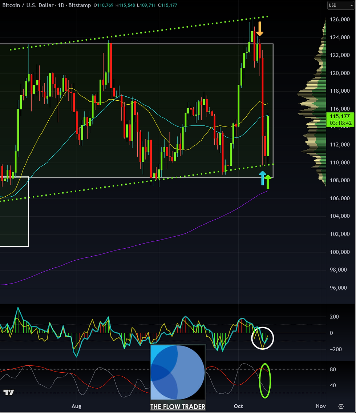
Task: Click the 106,000 price axis label
Action: click(340, 199)
